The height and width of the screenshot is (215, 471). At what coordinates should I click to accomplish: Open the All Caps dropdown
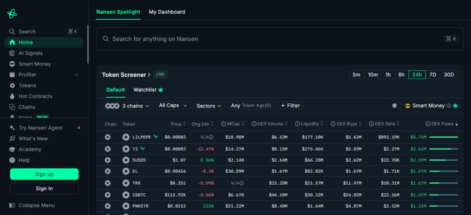coord(173,106)
